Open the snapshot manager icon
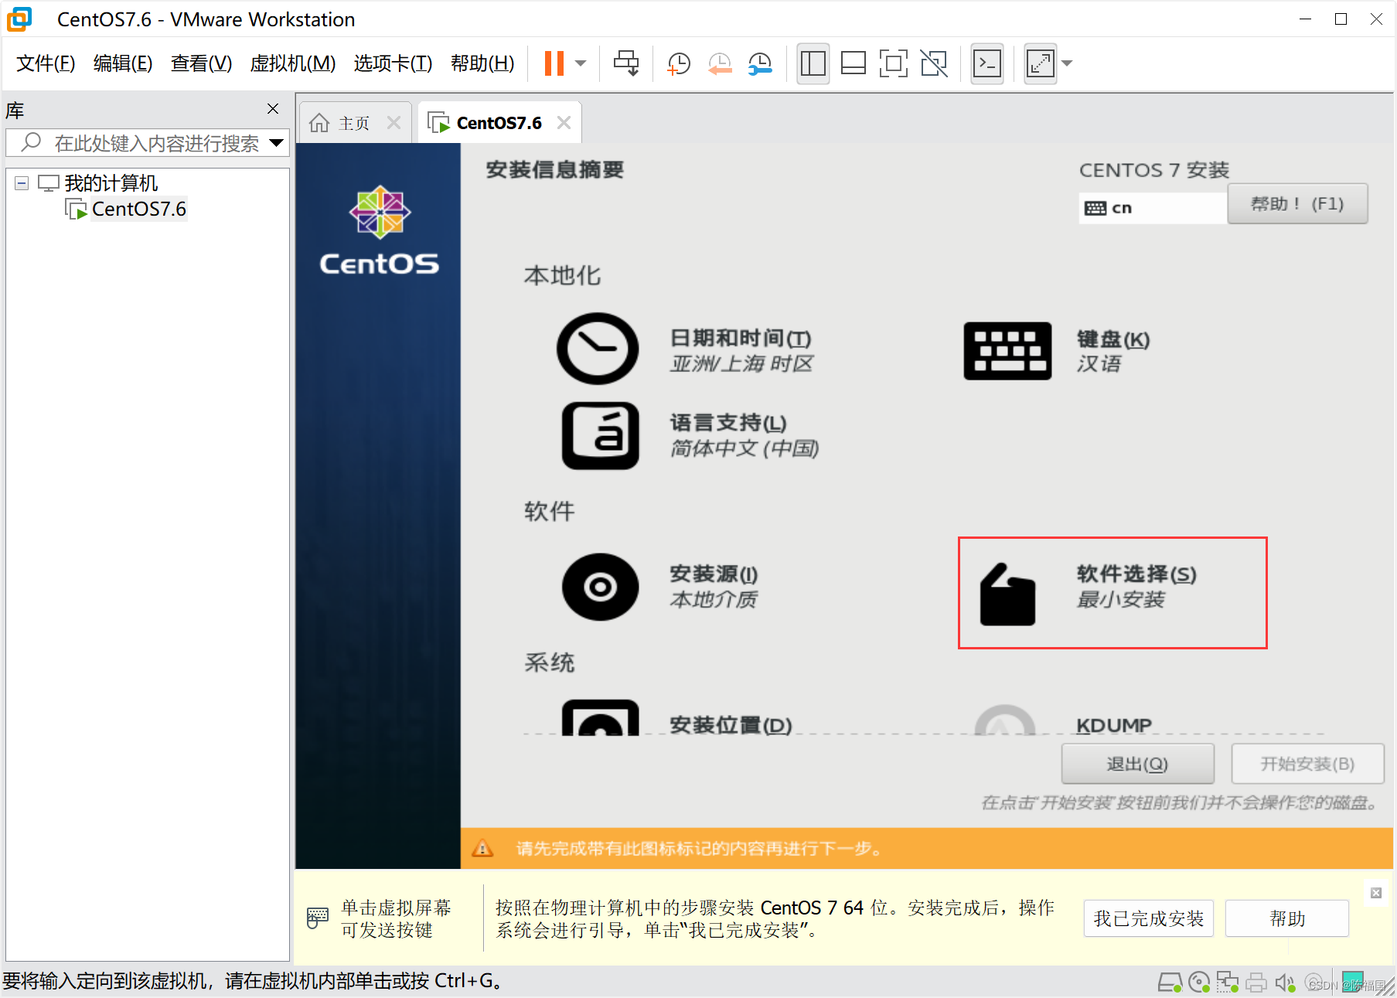Viewport: 1397px width, 998px height. [x=760, y=63]
